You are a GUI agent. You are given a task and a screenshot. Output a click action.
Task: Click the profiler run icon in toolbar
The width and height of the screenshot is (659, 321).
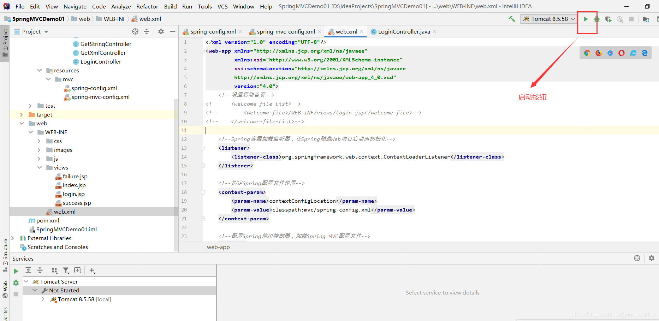pyautogui.click(x=620, y=19)
